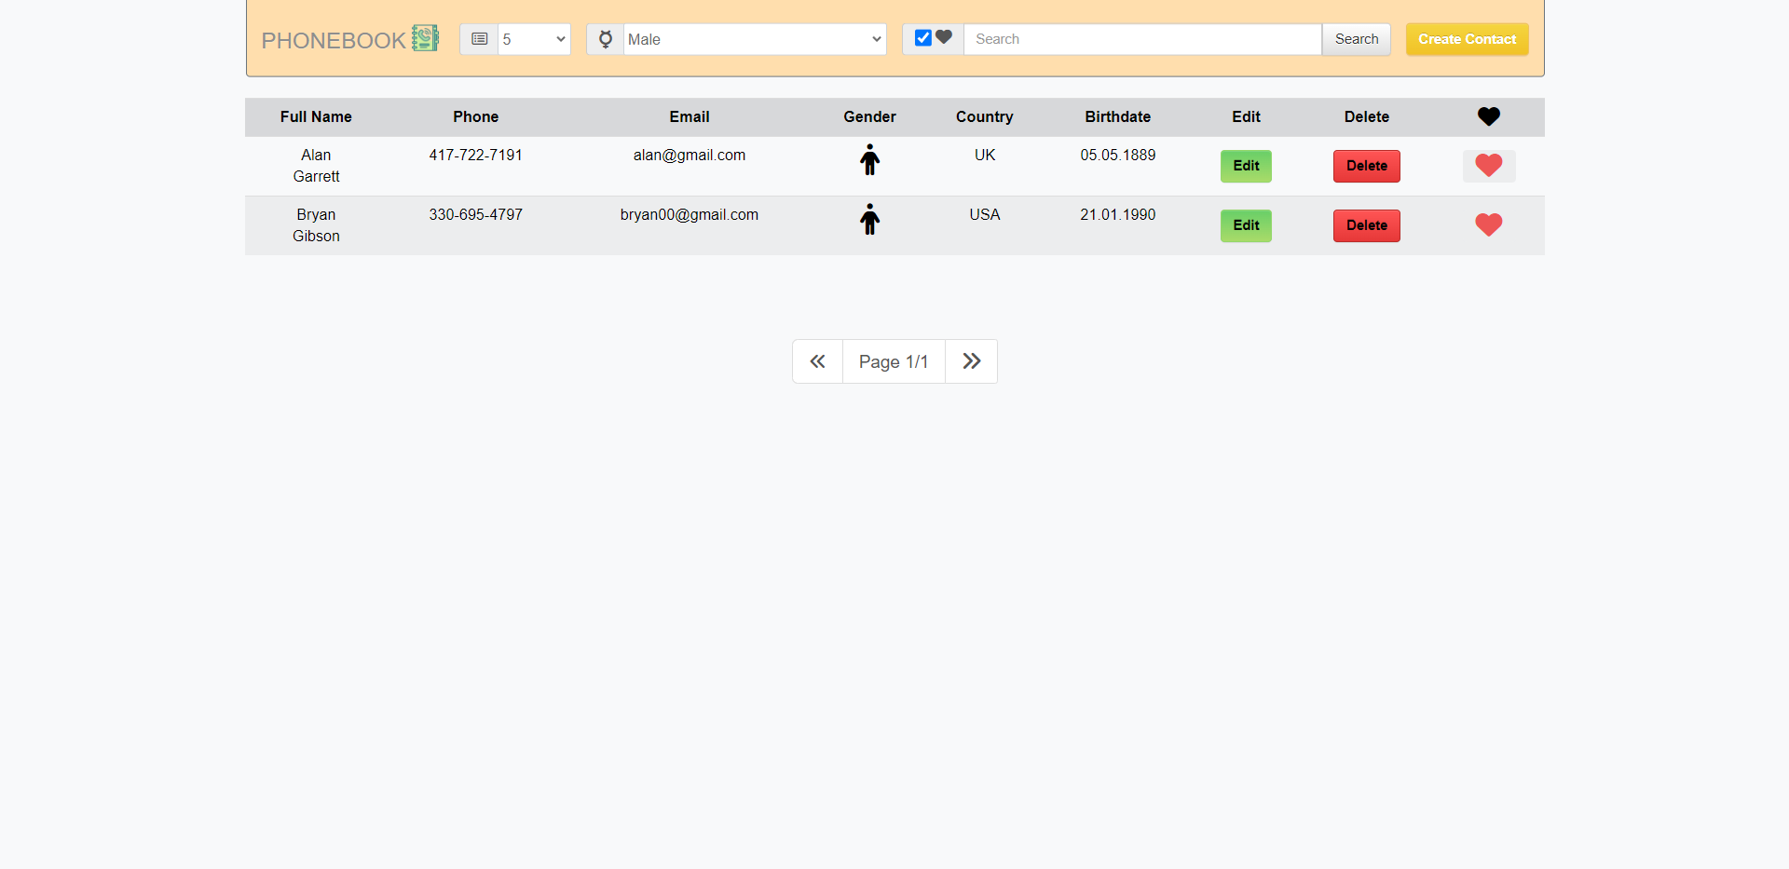
Task: Open the page size dropdown showing 5
Action: point(533,39)
